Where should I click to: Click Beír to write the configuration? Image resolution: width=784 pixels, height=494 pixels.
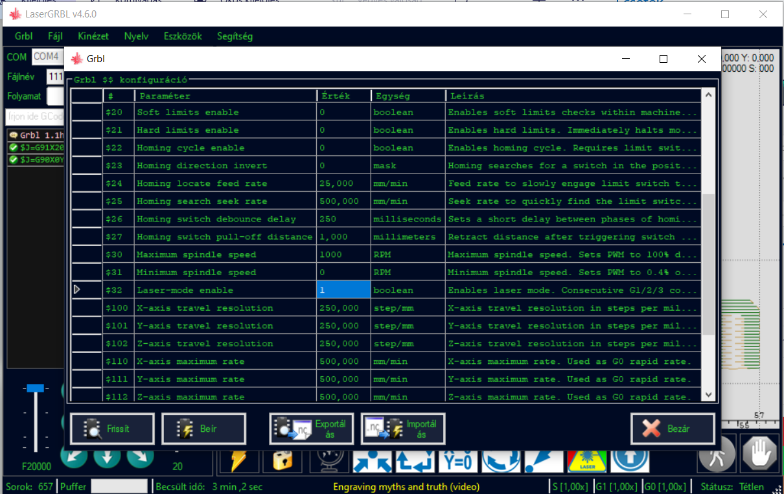click(x=203, y=429)
